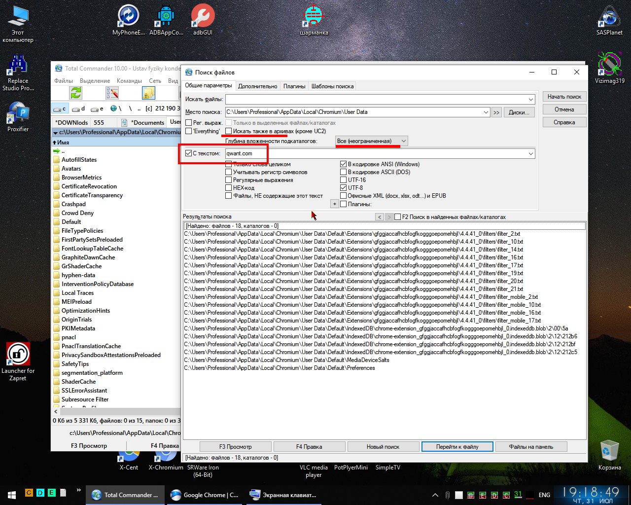Image resolution: width=631 pixels, height=505 pixels.
Task: Enable the UTF-16 encoding checkbox
Action: 344,180
